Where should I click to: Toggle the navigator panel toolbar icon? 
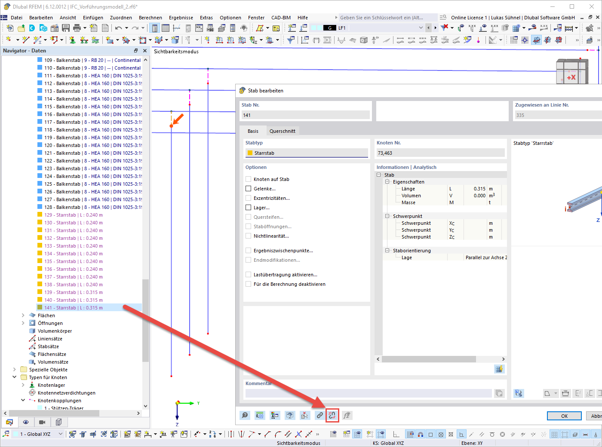[154, 28]
